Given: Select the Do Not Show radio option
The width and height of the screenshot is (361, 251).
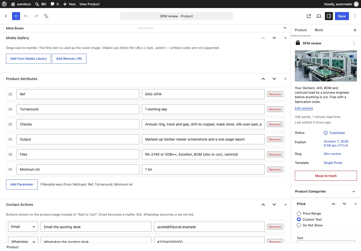Looking at the screenshot, I should click(299, 225).
